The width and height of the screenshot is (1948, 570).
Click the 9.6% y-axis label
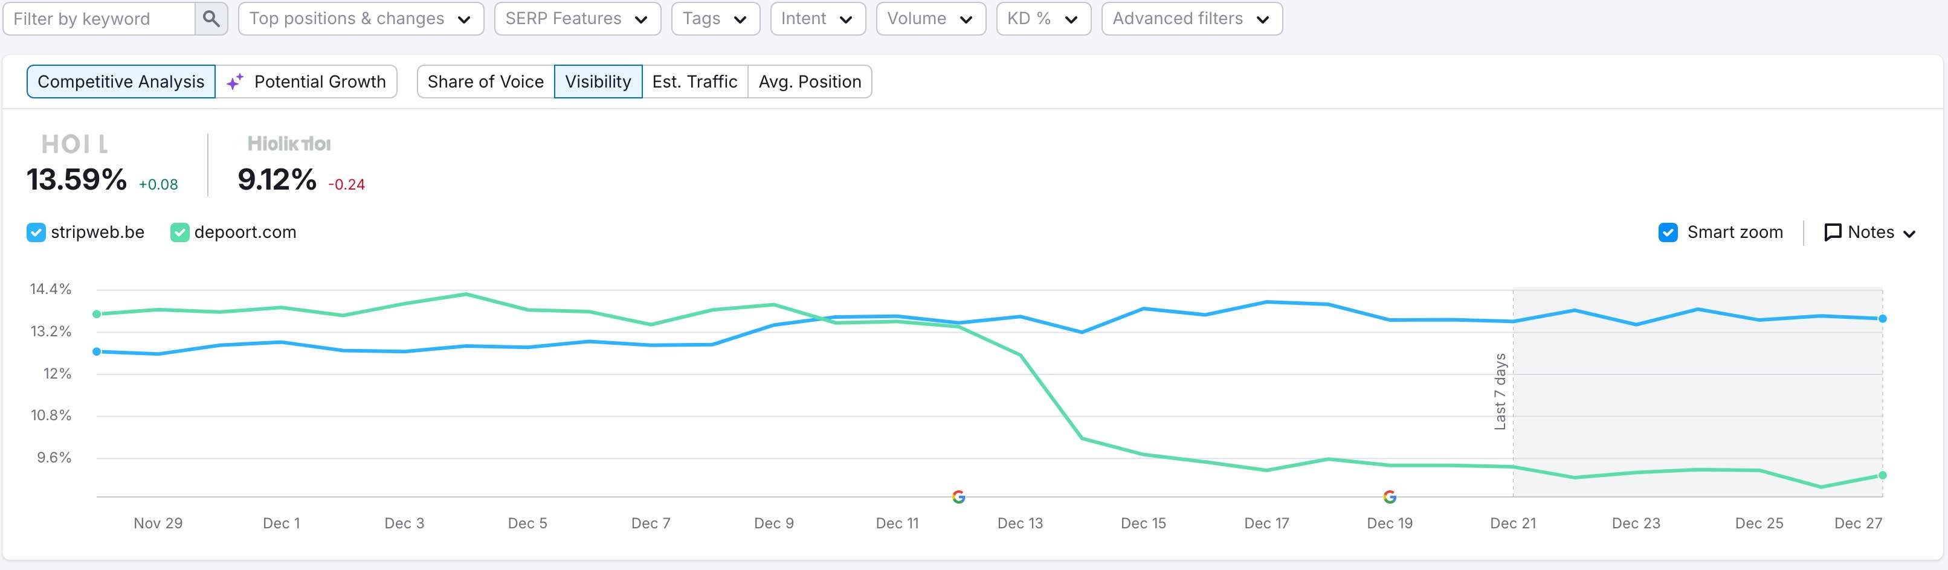pos(54,457)
